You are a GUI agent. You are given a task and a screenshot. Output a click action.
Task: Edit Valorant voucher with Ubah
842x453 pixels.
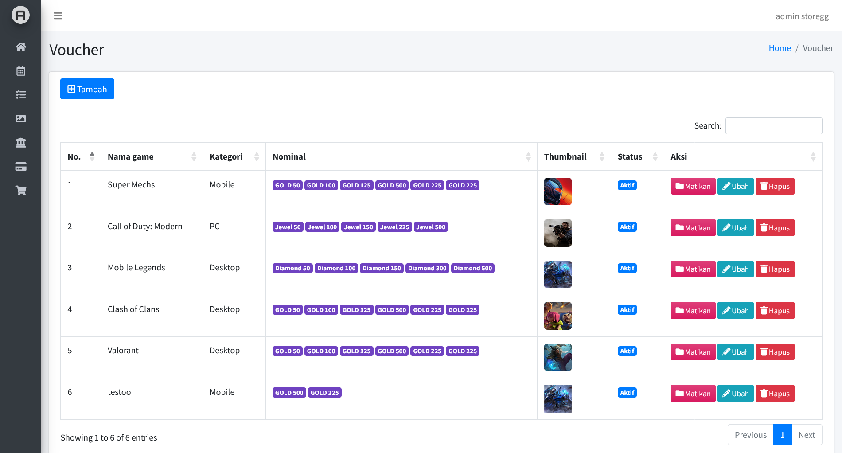(x=736, y=352)
